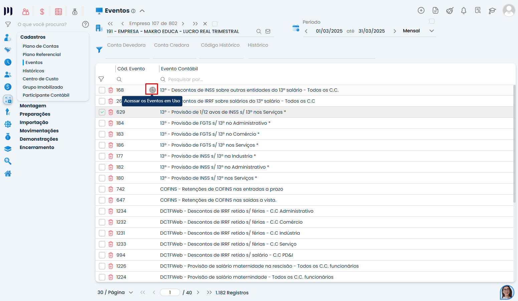Screen dimensions: 518x301
Task: Open the Eventos em Uso globe icon
Action: [x=152, y=90]
